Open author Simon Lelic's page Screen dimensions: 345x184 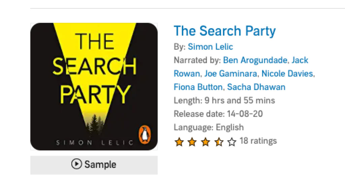[x=210, y=47]
